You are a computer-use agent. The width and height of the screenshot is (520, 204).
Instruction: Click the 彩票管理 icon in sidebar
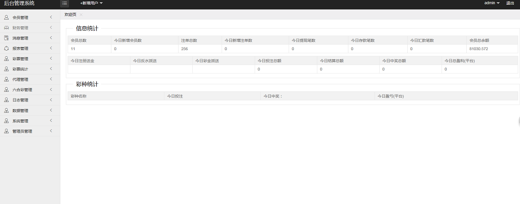[x=6, y=59]
